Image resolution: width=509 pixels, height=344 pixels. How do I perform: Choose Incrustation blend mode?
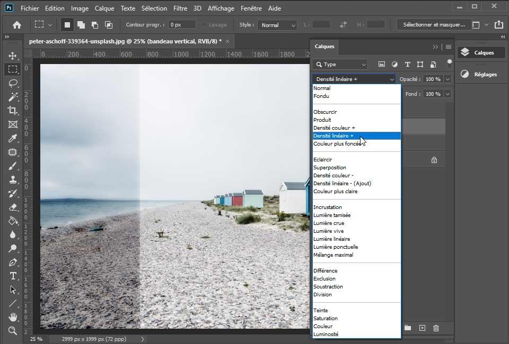point(357,207)
